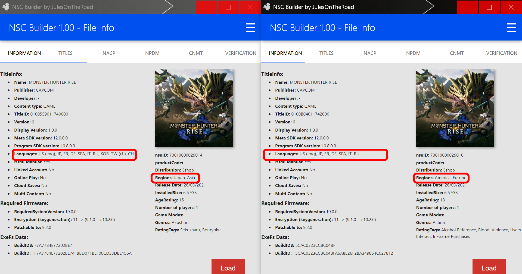Select INFORMATION tab in left window
The height and width of the screenshot is (274, 522).
[x=24, y=53]
